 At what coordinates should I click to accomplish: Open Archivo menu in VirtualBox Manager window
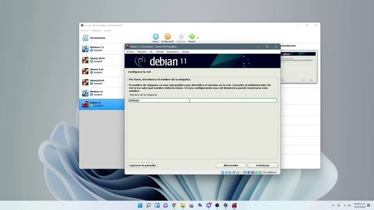tap(84, 30)
